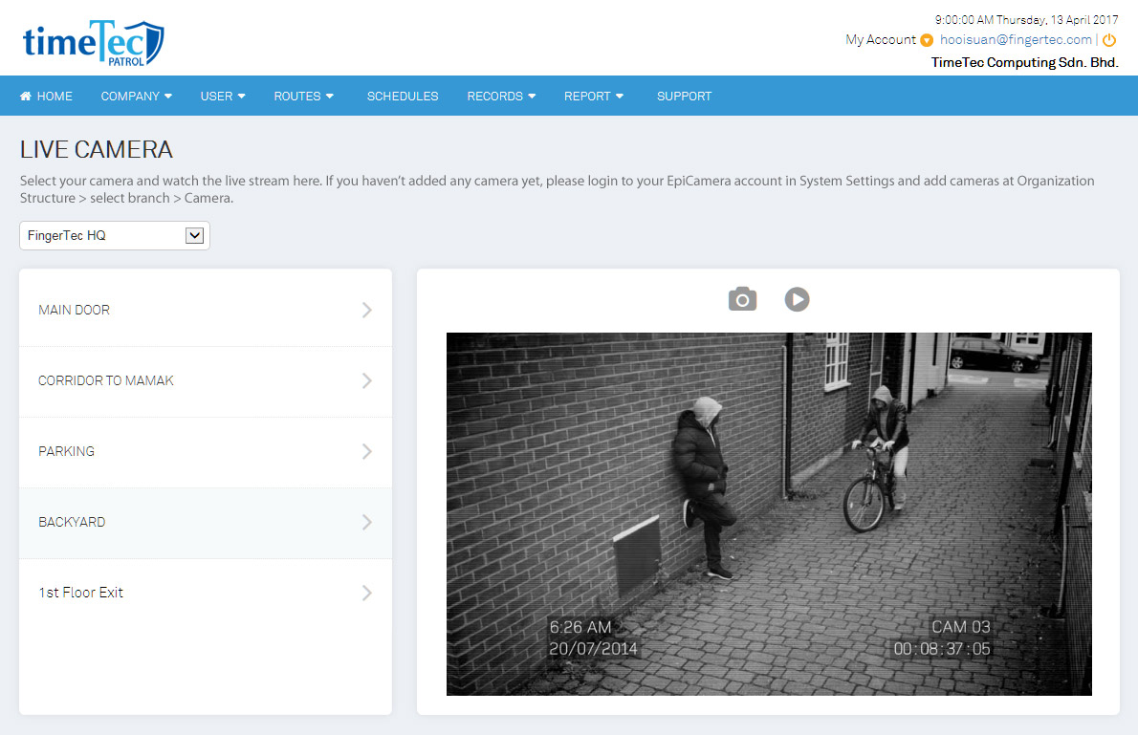Click the TimeTec Computing Sdn. Bhd. company name
The image size is (1138, 735).
click(1024, 62)
